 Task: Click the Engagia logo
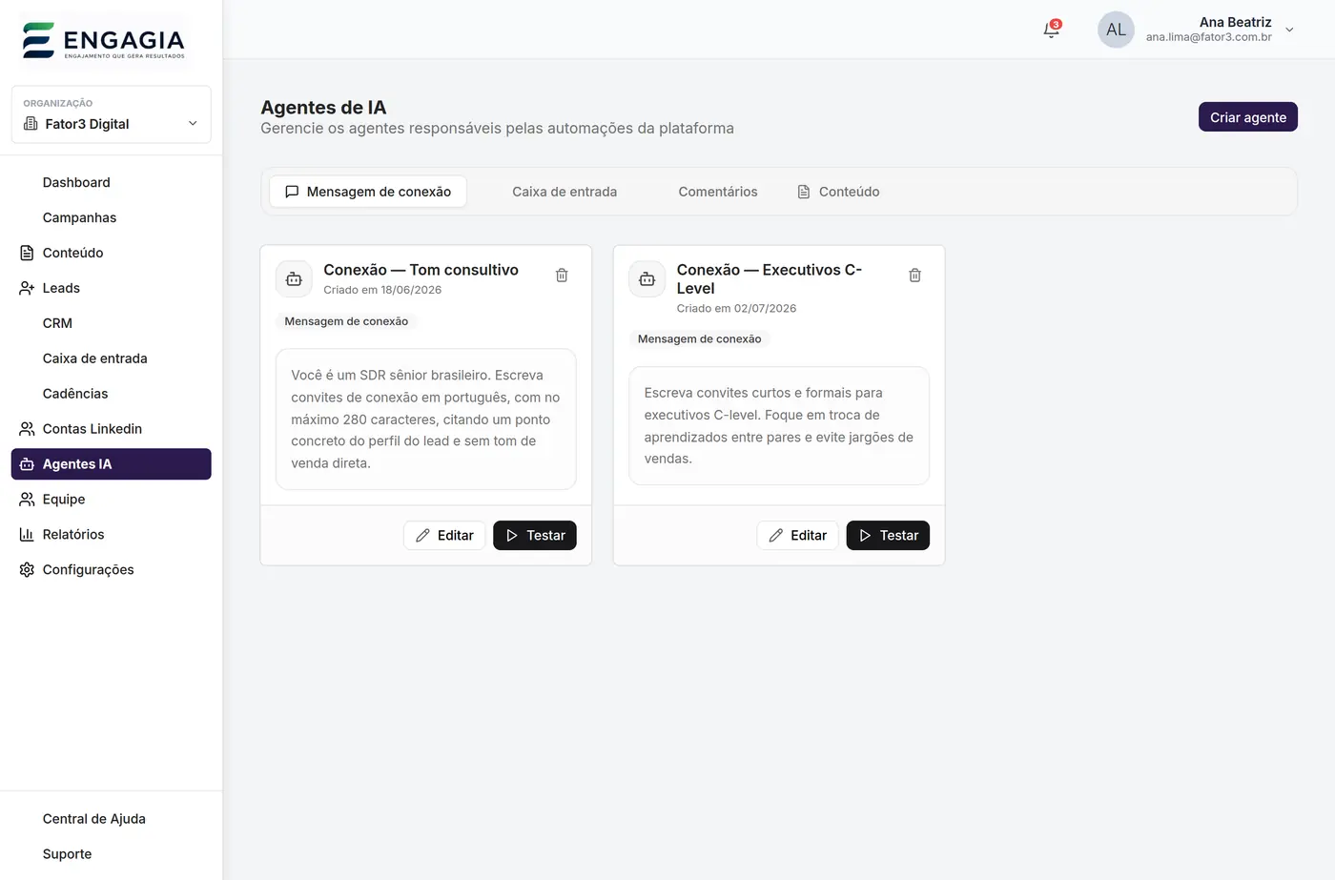(x=103, y=41)
